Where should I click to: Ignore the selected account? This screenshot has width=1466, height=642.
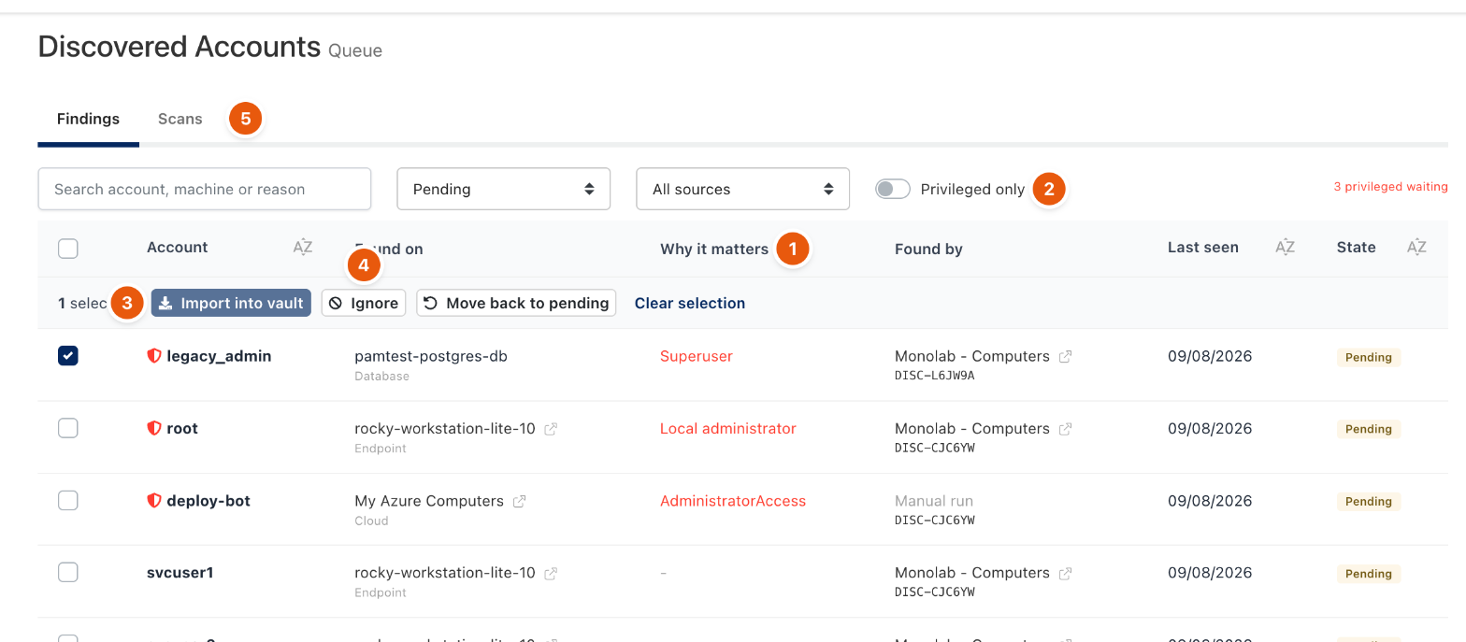(x=364, y=303)
